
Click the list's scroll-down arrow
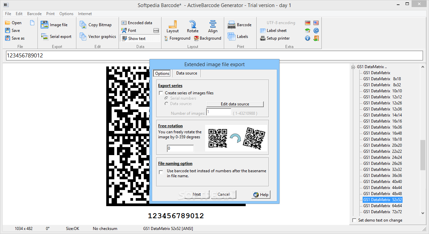(423, 213)
